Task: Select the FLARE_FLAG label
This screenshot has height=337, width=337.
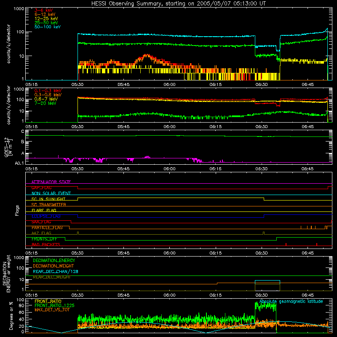Action: (x=44, y=210)
